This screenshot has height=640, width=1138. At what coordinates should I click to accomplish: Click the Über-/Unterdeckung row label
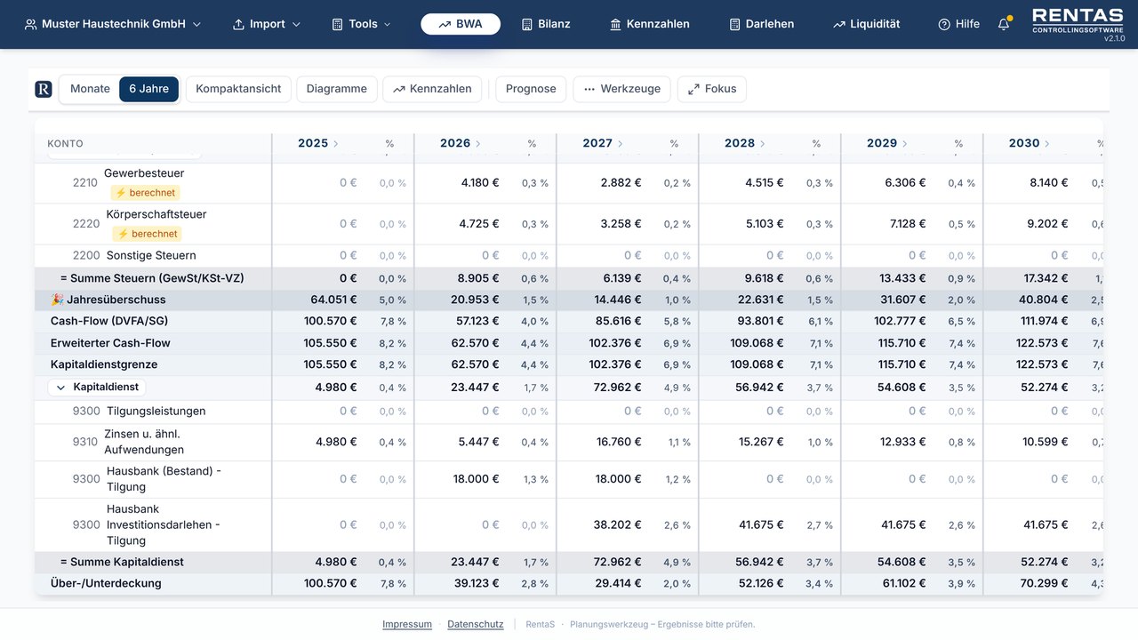coord(106,584)
